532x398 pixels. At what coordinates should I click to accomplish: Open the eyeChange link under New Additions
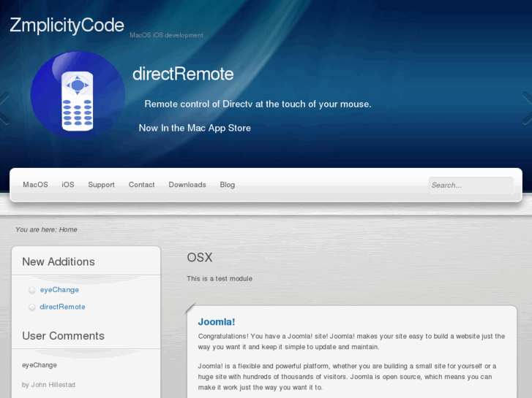[x=59, y=290]
